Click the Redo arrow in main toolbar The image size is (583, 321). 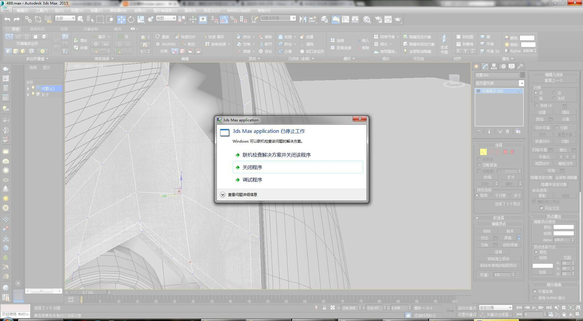[17, 19]
